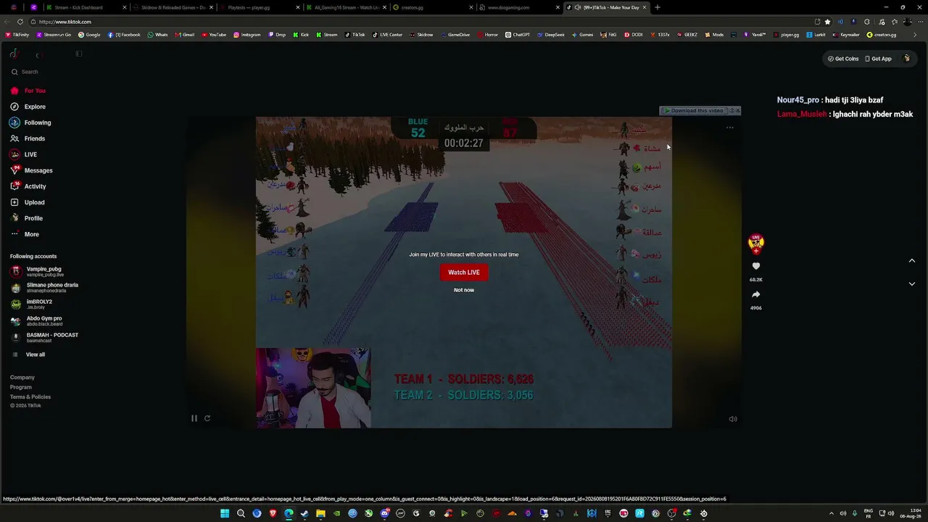Viewport: 928px width, 522px height.
Task: Go to the next video with the down chevron
Action: coord(912,284)
